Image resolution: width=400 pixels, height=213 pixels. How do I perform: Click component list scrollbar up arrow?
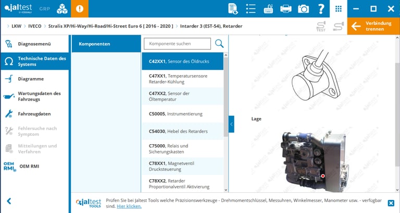226,55
